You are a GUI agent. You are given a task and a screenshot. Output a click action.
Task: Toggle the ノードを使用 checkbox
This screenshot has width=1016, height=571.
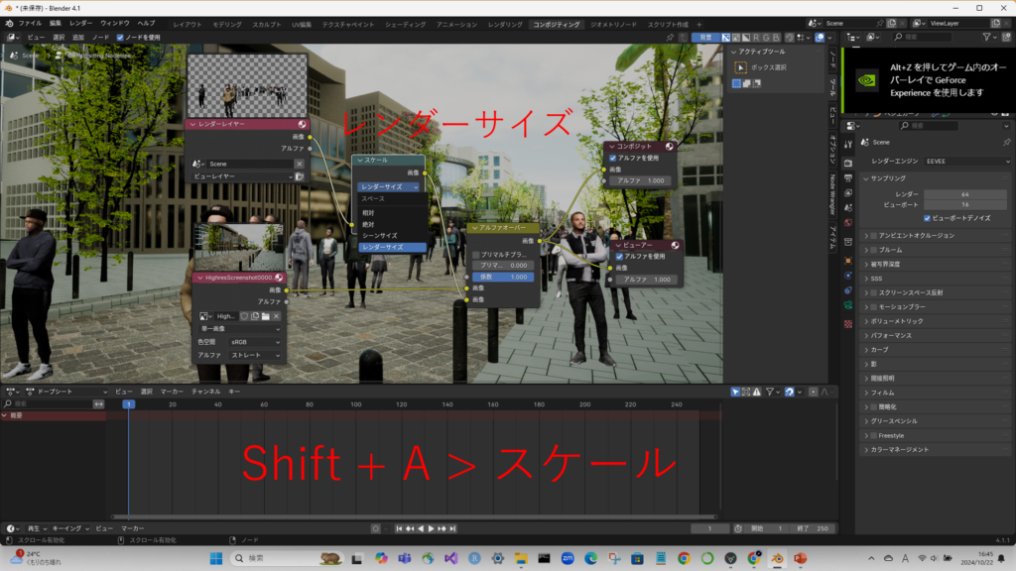(x=121, y=37)
